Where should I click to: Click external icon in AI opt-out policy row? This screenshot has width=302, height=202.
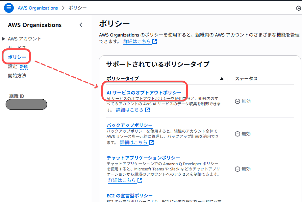(147, 110)
